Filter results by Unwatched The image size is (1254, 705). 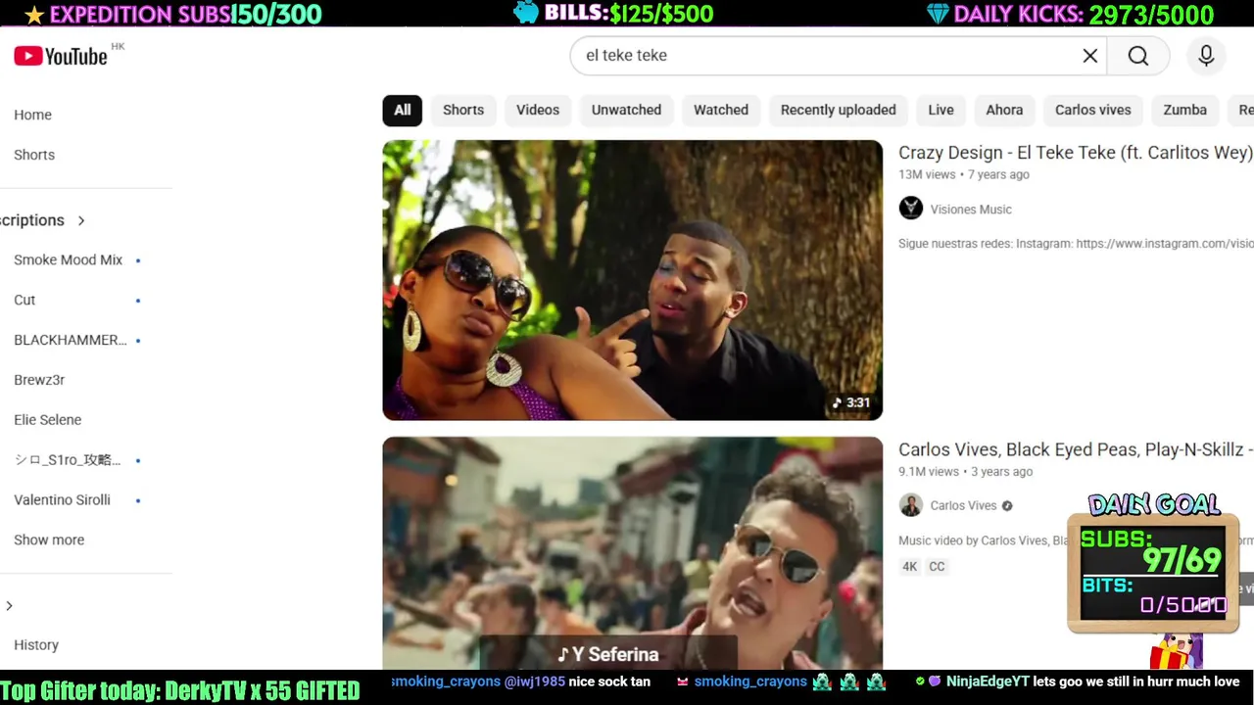tap(626, 110)
